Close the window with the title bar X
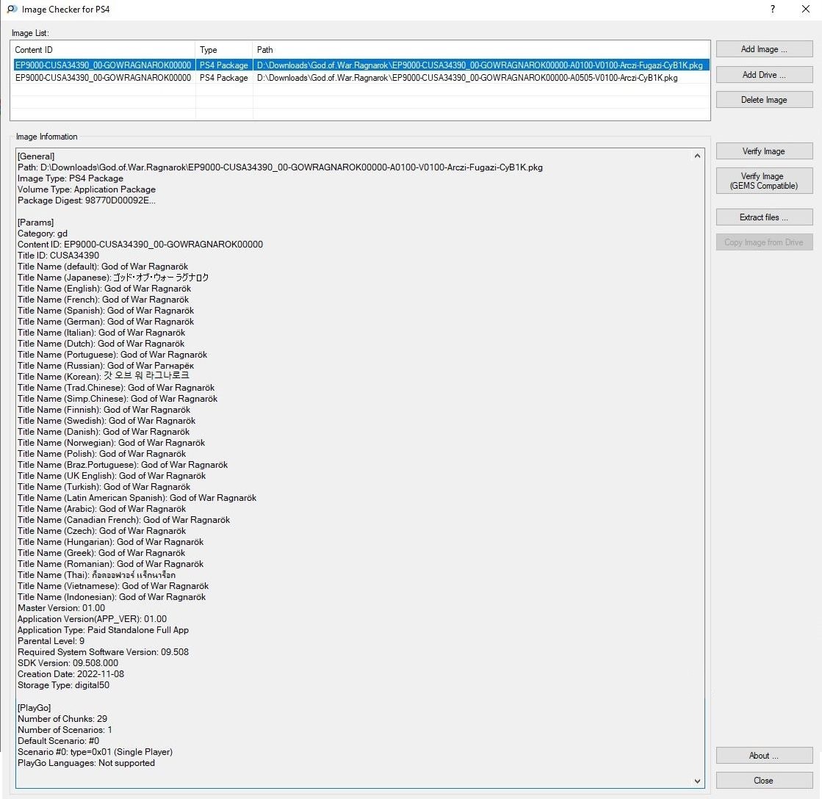822x799 pixels. [x=806, y=9]
